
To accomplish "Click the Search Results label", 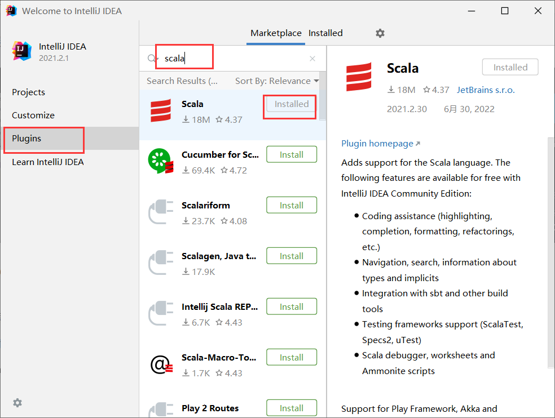I will pyautogui.click(x=182, y=81).
